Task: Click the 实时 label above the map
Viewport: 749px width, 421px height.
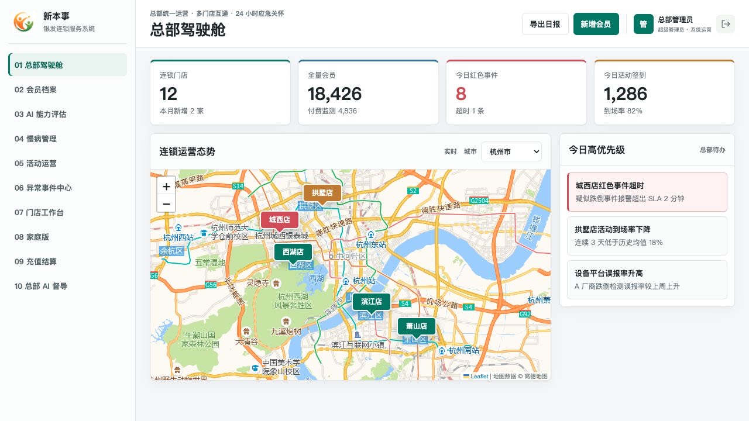Action: (x=450, y=151)
